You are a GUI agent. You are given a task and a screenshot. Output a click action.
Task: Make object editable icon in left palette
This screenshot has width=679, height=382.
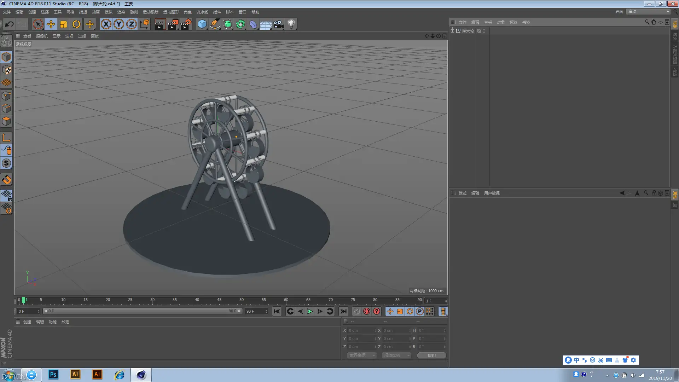(6, 41)
